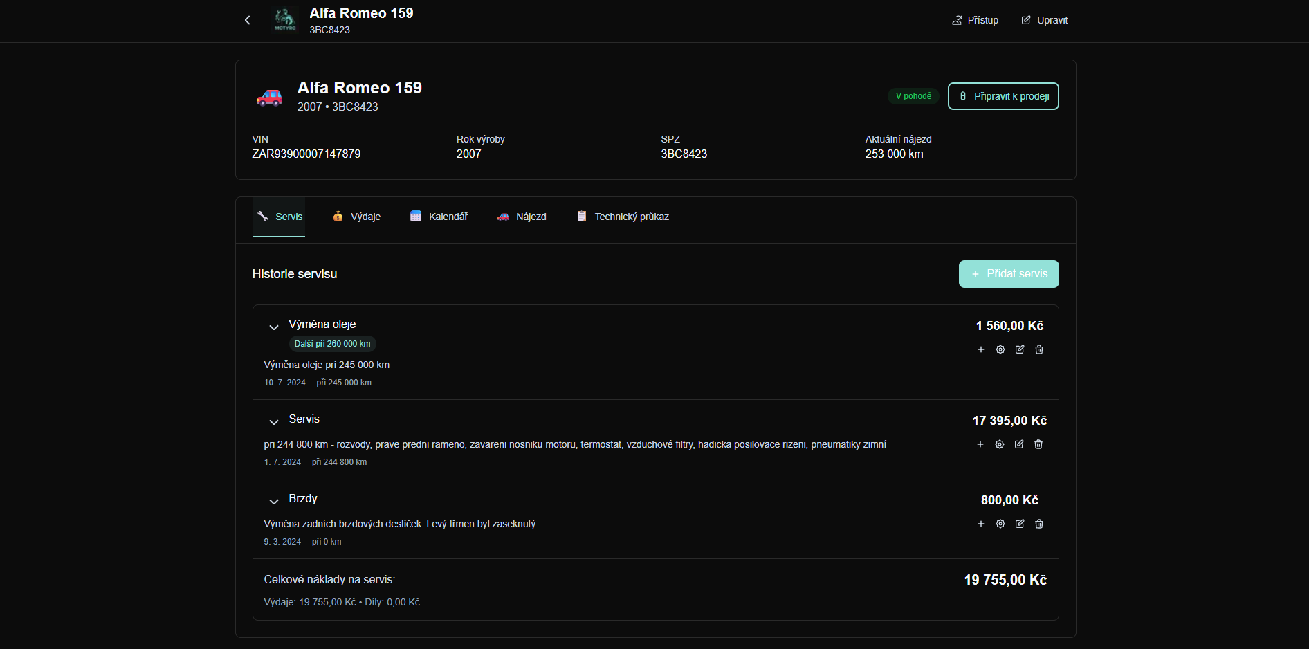Click plus icon in Brzdy row
This screenshot has width=1309, height=649.
tap(981, 524)
